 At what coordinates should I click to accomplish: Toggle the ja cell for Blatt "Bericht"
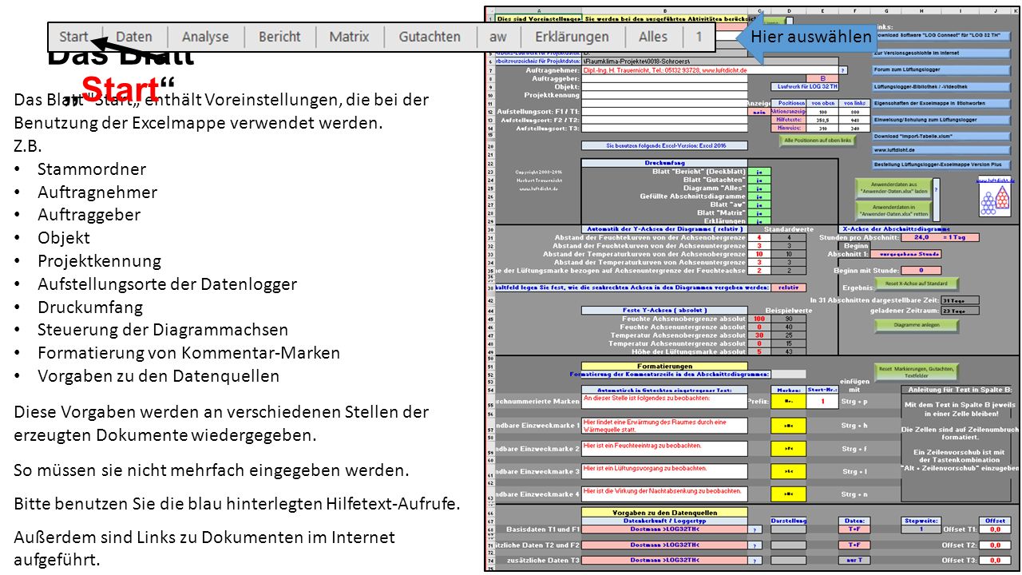[x=759, y=172]
